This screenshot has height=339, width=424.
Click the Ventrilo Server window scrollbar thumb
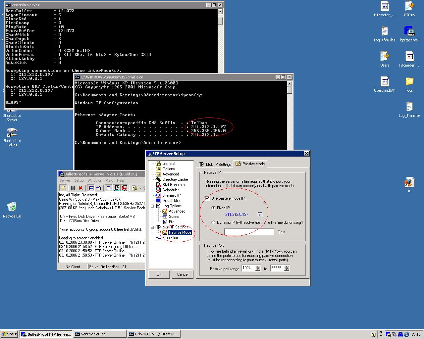220,21
